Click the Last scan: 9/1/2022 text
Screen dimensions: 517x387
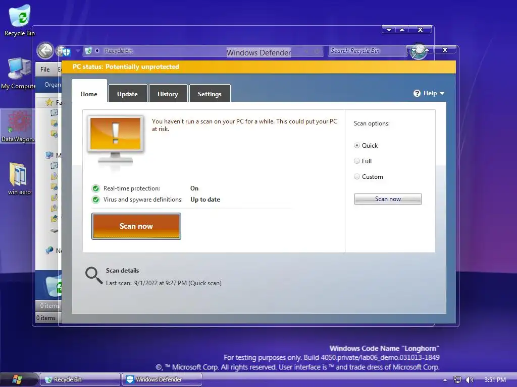(164, 283)
